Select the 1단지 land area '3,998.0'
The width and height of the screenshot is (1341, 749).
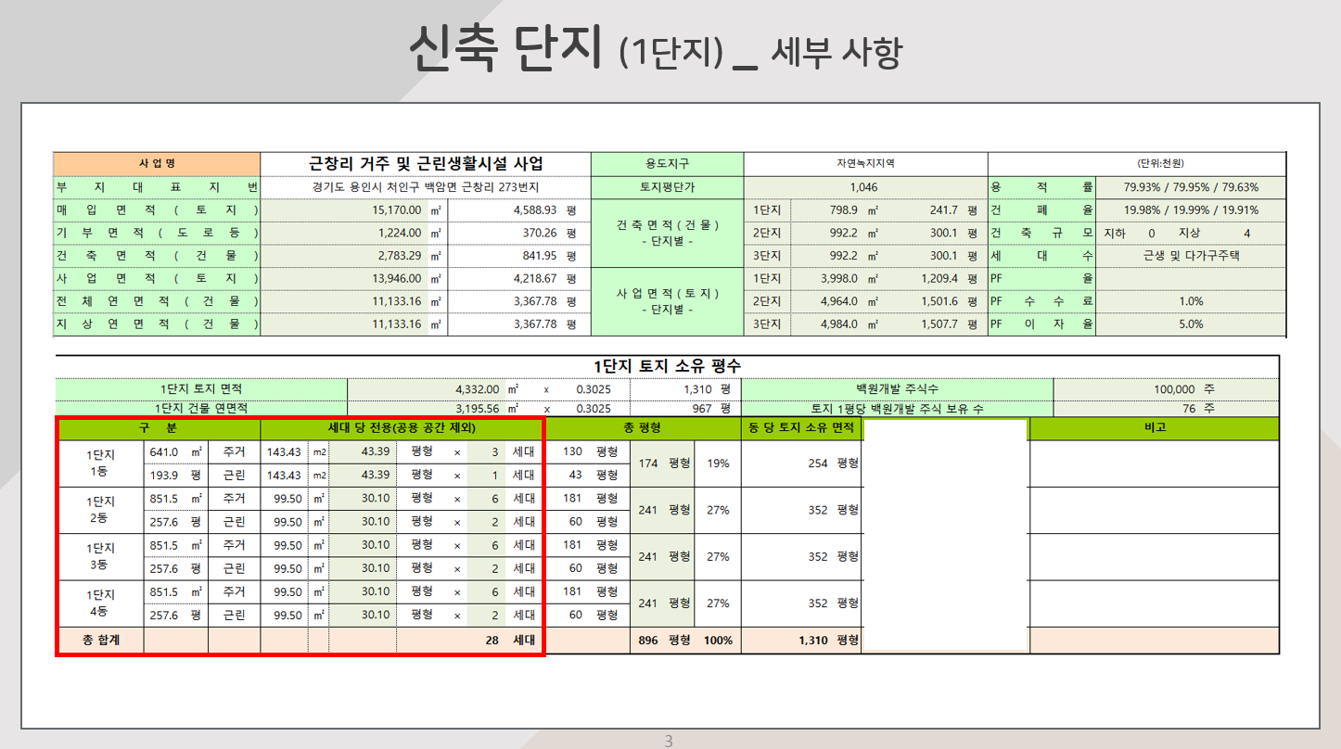pos(838,278)
